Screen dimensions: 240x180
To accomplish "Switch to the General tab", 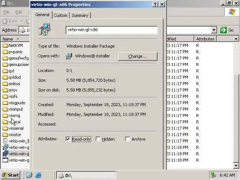I will coord(42,15).
